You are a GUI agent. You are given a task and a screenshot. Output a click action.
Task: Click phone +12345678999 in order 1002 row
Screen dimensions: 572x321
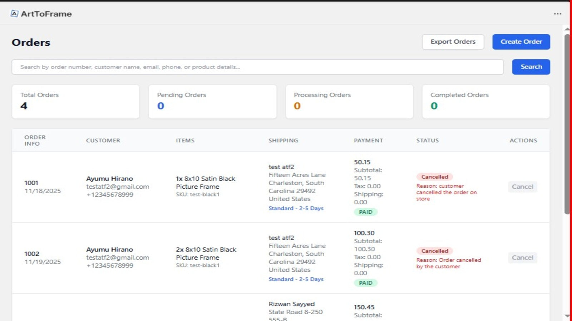click(110, 266)
